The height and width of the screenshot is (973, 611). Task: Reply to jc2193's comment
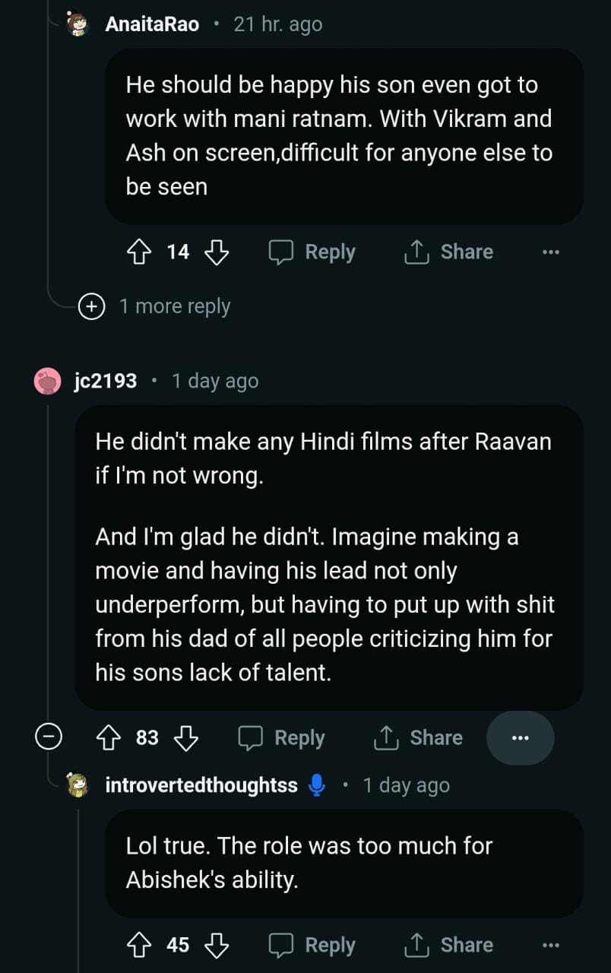coord(282,737)
